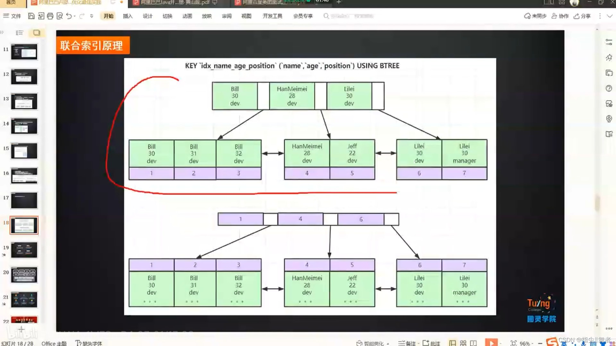
Task: Click the 缺失字体 missing fonts button
Action: click(x=89, y=343)
